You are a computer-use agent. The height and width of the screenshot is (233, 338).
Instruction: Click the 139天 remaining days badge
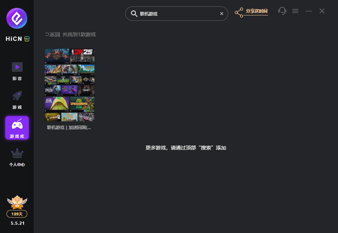click(x=17, y=214)
